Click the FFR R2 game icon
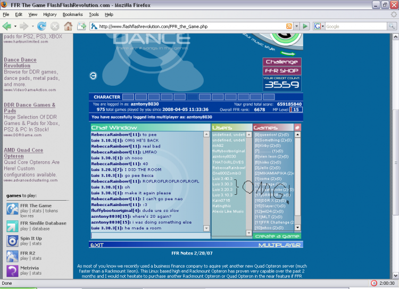 [12, 256]
